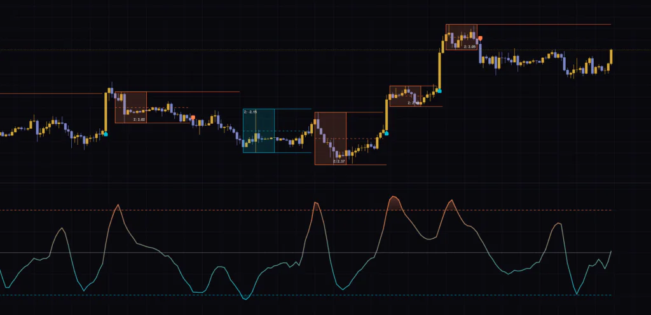
Task: Select the orange marker right of the Z: 2.02 box
Action: tap(193, 117)
